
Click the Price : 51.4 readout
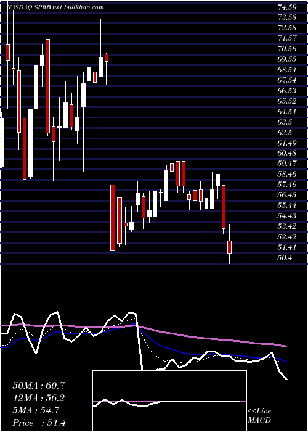click(39, 423)
